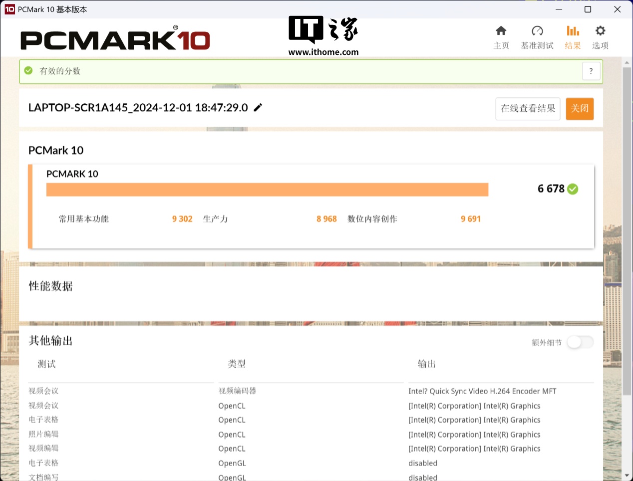The image size is (633, 481).
Task: Open the 主页 home tab
Action: [501, 38]
